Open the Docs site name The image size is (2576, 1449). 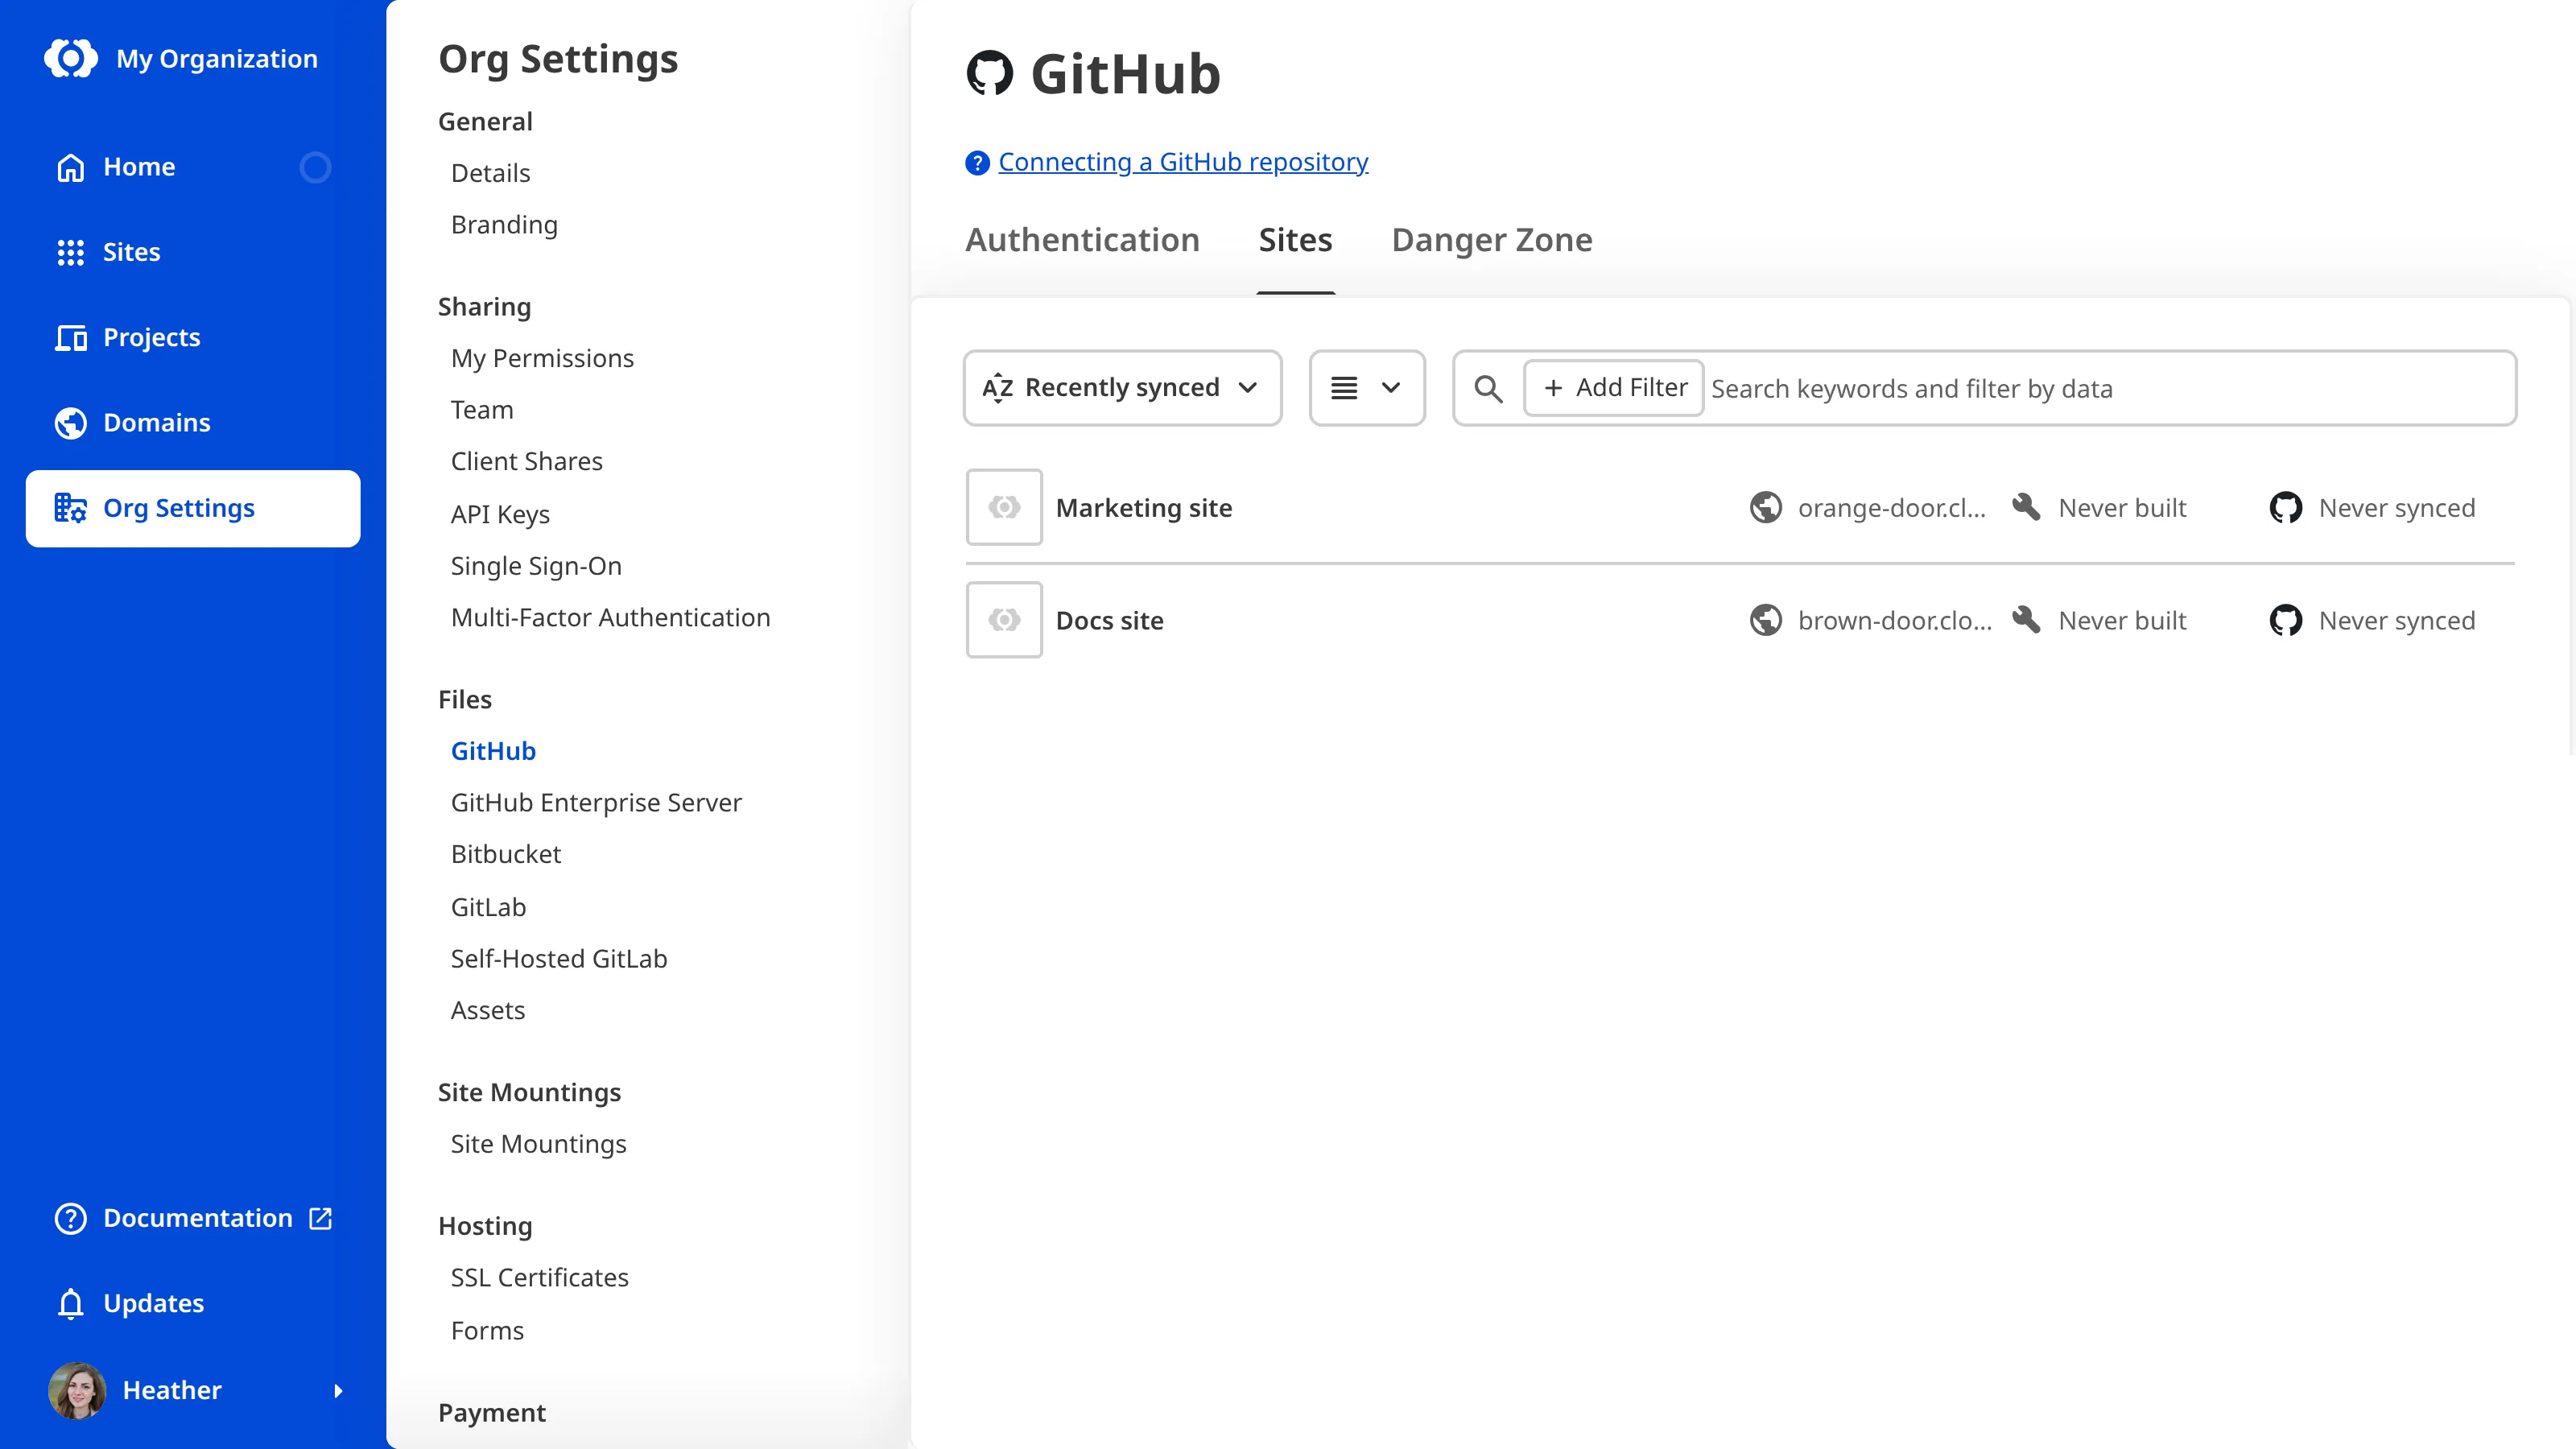tap(1110, 620)
